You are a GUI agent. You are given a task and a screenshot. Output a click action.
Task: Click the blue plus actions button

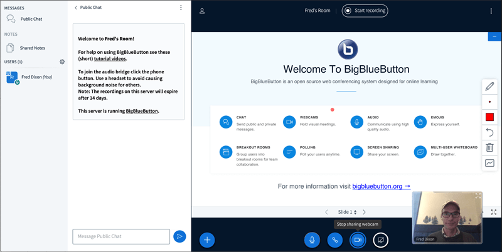(x=207, y=239)
